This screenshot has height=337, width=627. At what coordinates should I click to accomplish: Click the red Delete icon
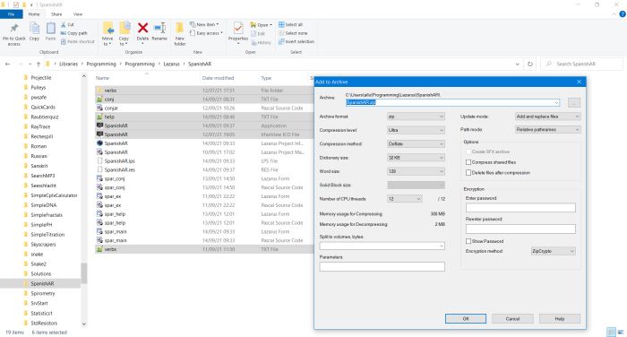coord(142,29)
